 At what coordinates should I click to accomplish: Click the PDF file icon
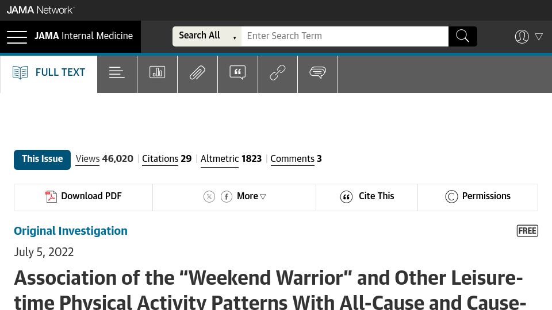pyautogui.click(x=51, y=196)
